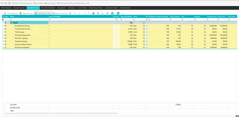Click the horizontal scrollbar at the grid bottom
The width and height of the screenshot is (239, 117).
pos(62,113)
